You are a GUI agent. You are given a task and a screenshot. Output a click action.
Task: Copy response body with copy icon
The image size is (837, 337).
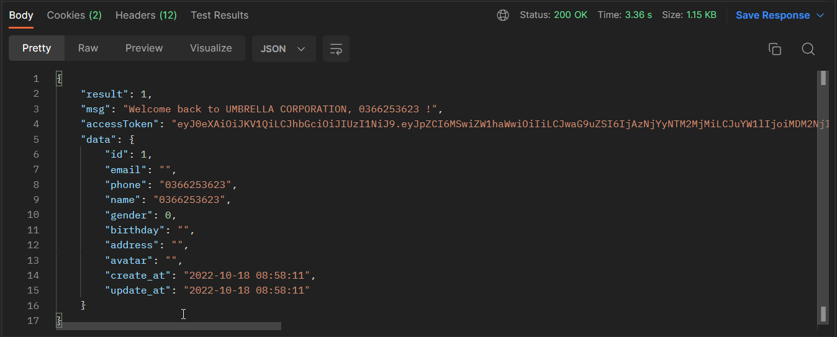pyautogui.click(x=775, y=49)
